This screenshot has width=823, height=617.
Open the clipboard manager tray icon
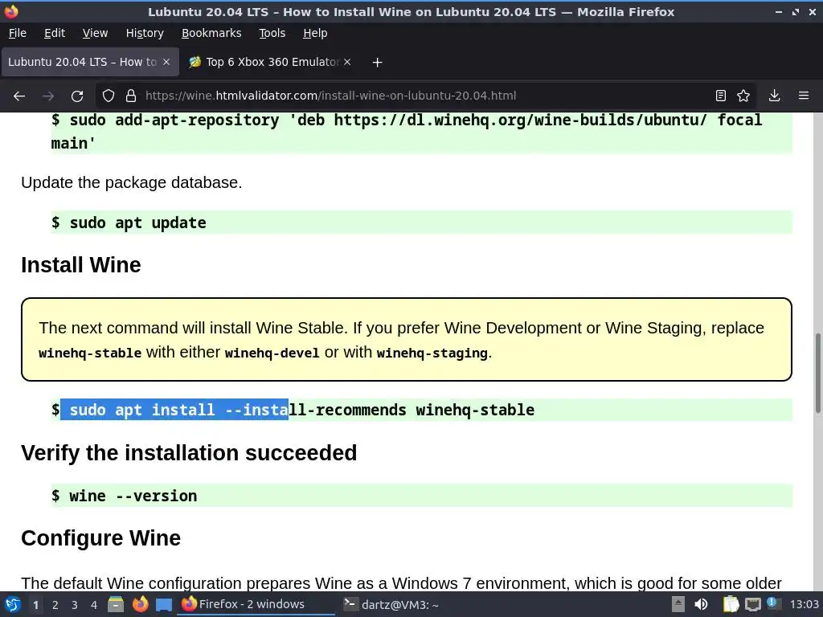pos(731,604)
